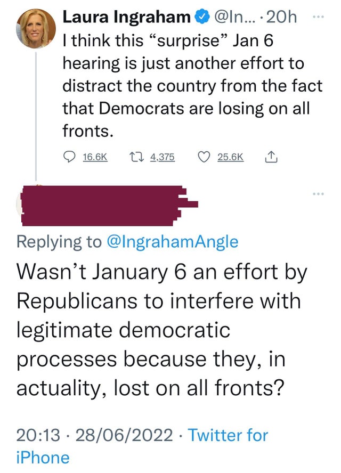The width and height of the screenshot is (341, 473).
Task: Tap the share upload icon
Action: pos(271,157)
